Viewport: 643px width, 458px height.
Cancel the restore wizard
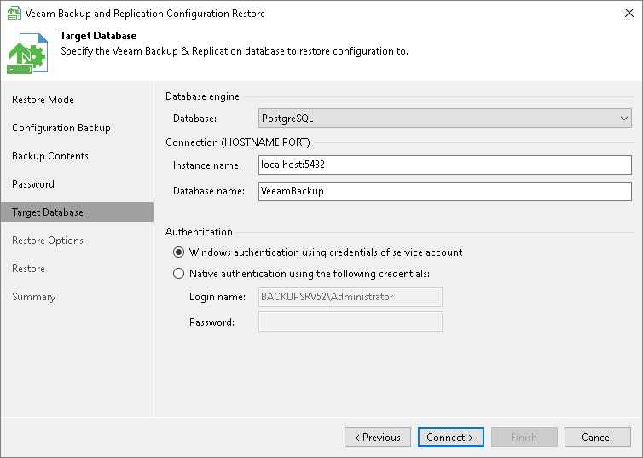coord(597,438)
